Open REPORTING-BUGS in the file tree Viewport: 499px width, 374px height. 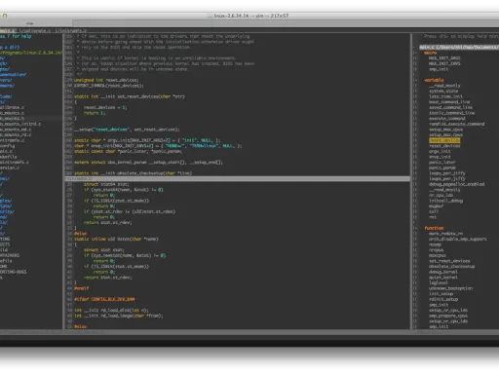pos(14,272)
